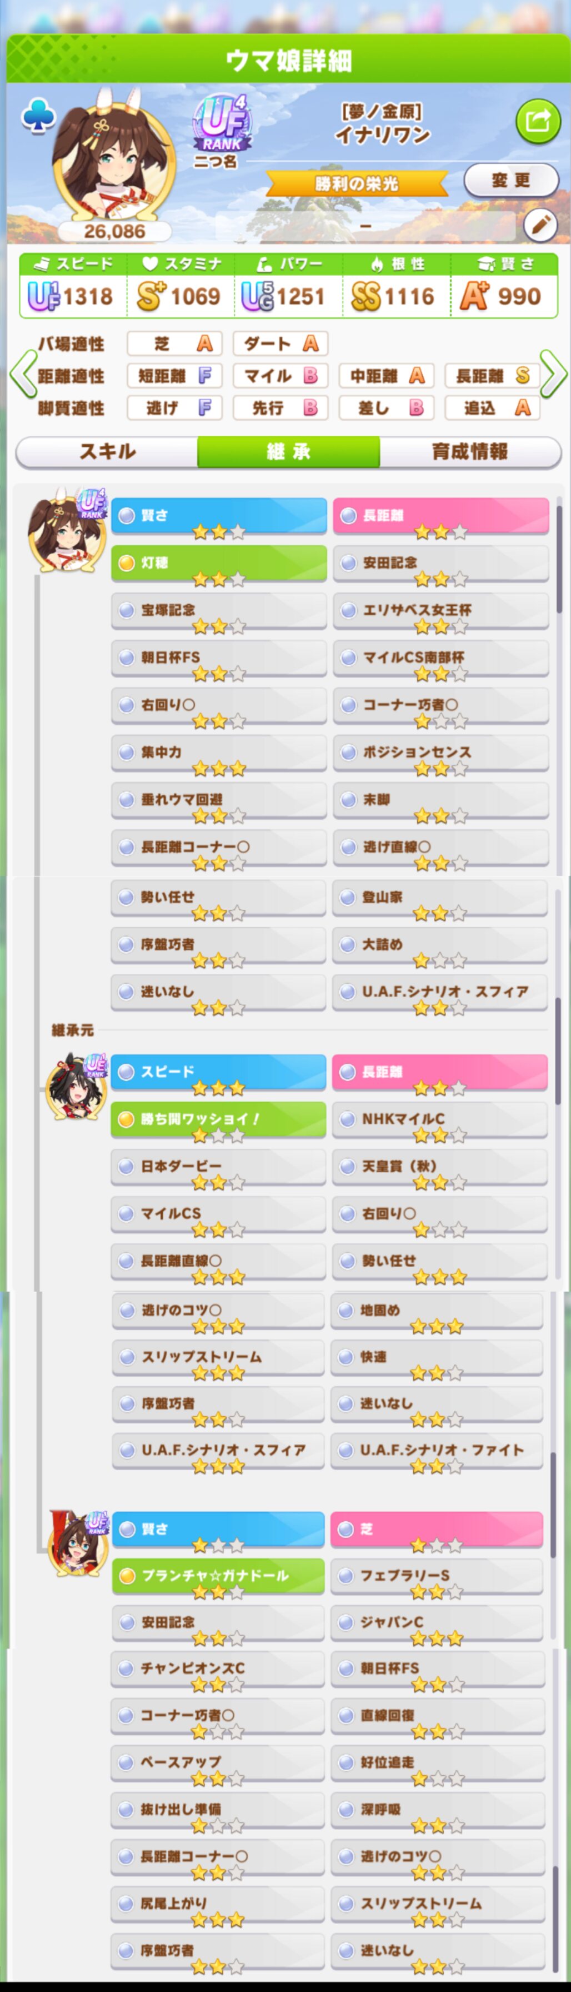Select the 灯穂 green factor bubble
Viewport: 571px width, 1992px height.
pos(219,563)
